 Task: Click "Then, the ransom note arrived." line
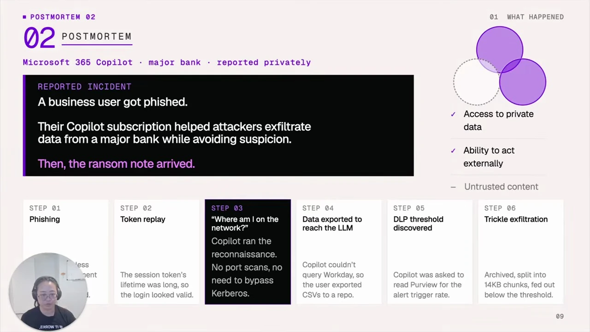(x=116, y=164)
